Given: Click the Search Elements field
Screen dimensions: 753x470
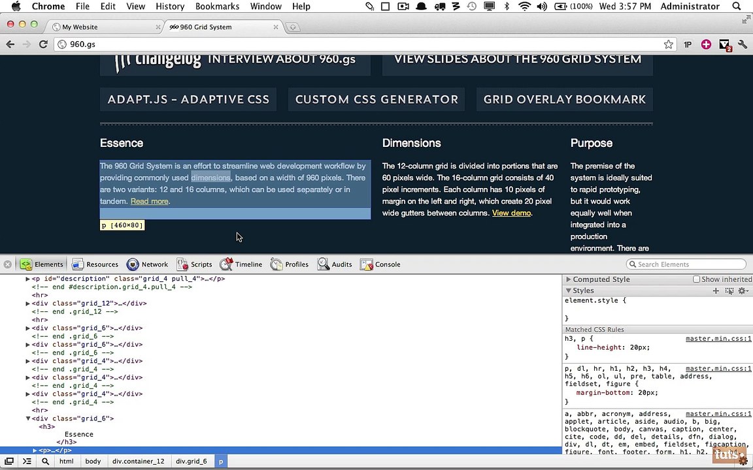Looking at the screenshot, I should point(687,264).
